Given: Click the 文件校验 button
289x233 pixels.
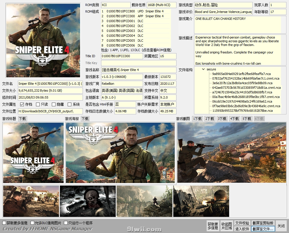Looking at the screenshot, I should (x=242, y=223).
